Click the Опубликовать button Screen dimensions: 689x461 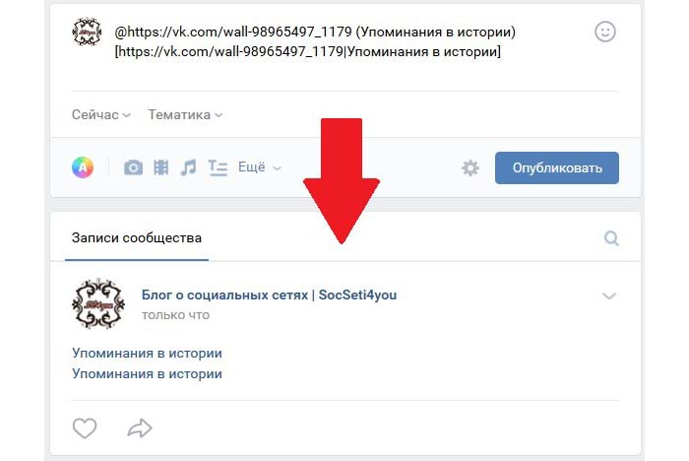coord(557,168)
